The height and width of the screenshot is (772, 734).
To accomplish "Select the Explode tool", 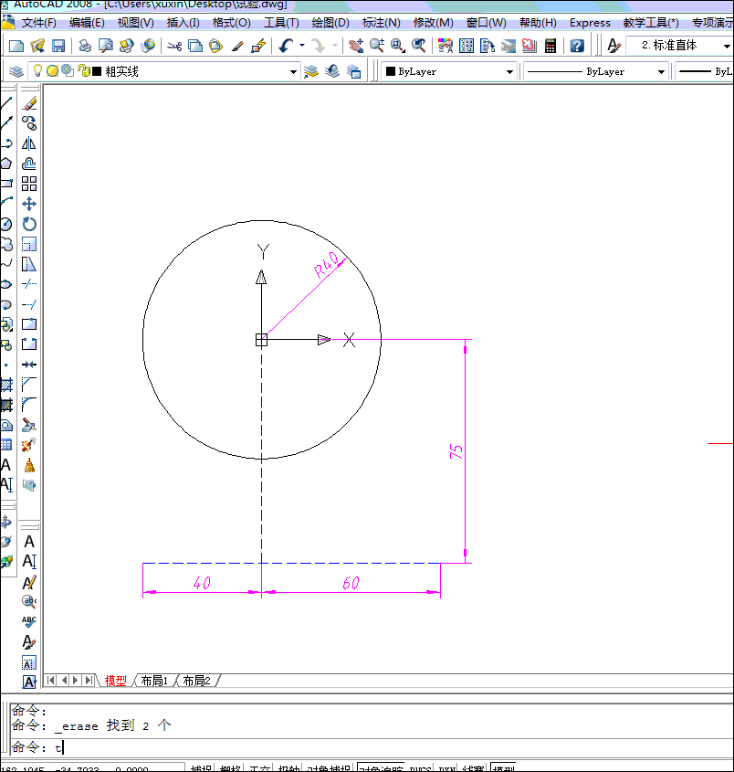I will pos(29,445).
